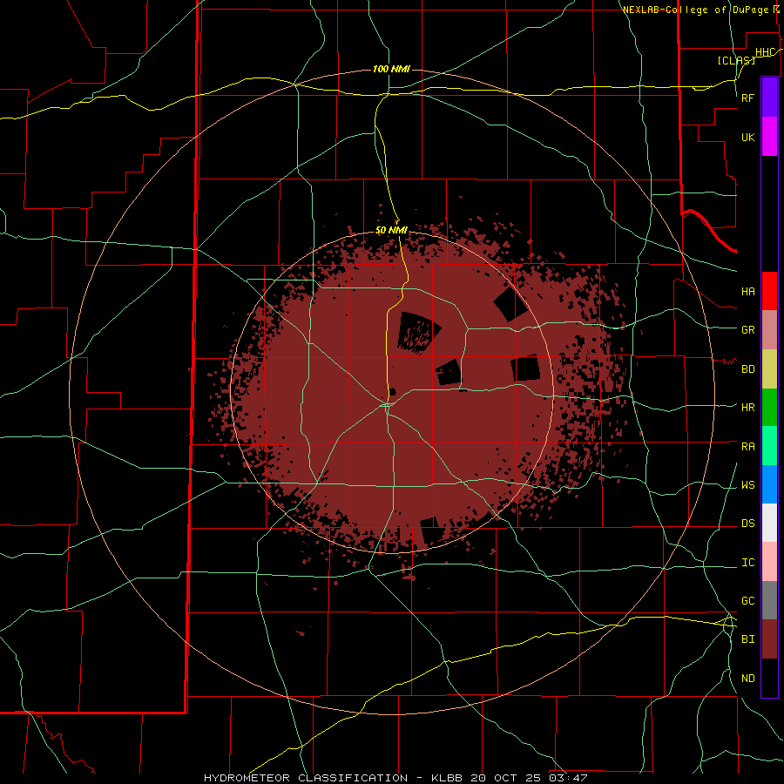Click the BI dark red legend swatch
784x784 pixels.
click(769, 639)
